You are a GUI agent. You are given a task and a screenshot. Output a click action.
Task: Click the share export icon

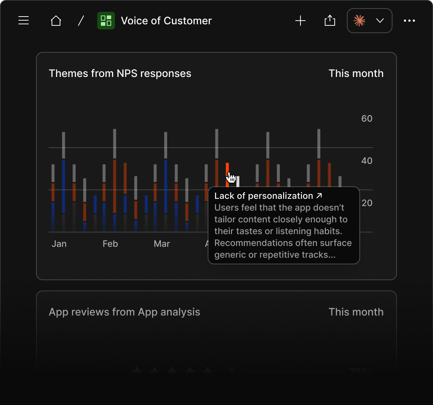[x=330, y=20]
